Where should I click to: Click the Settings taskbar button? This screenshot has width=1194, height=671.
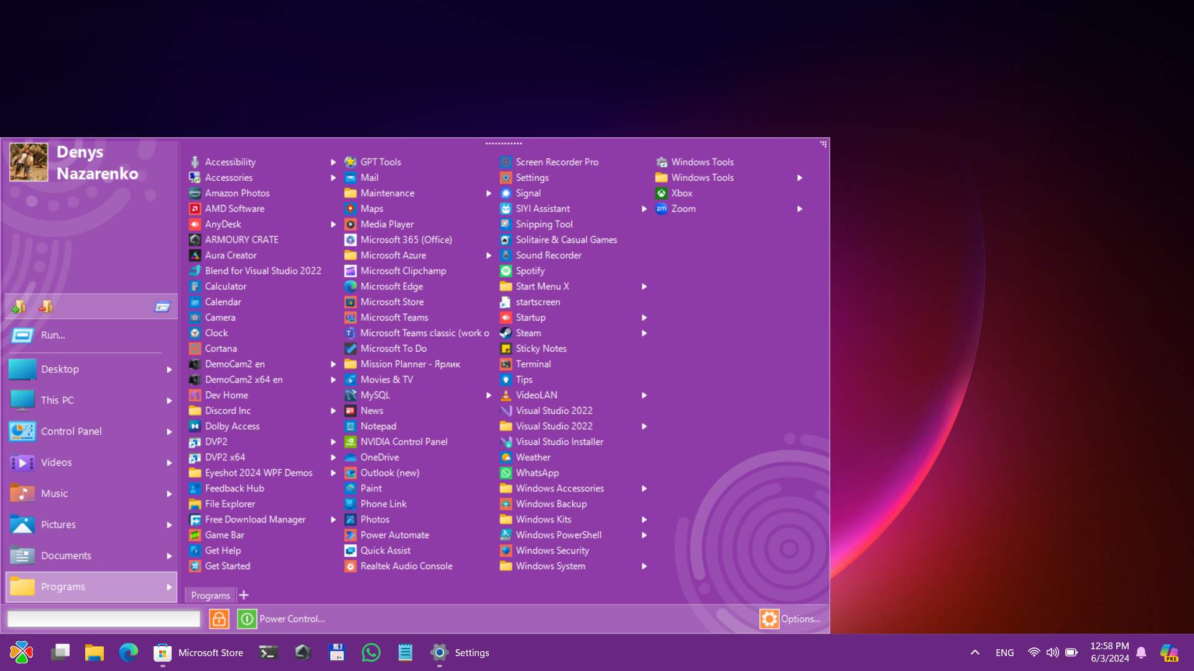460,652
